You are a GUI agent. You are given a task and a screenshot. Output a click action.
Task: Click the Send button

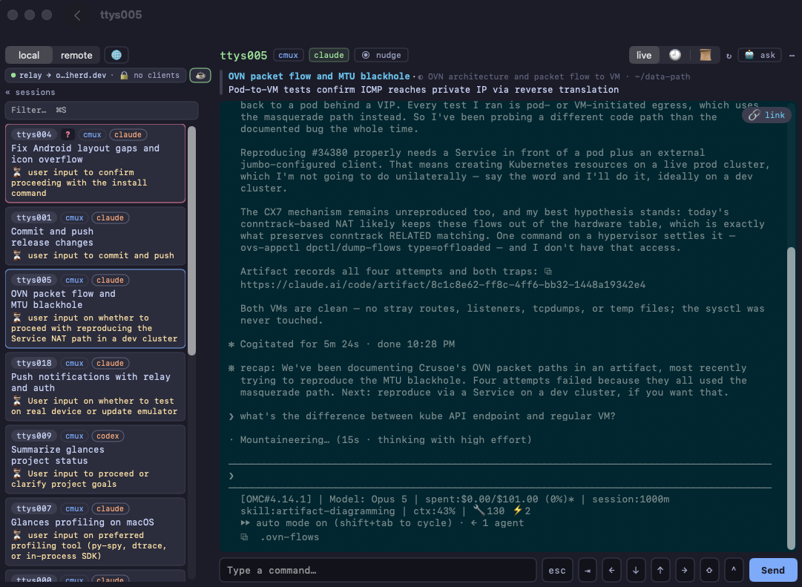[773, 571]
